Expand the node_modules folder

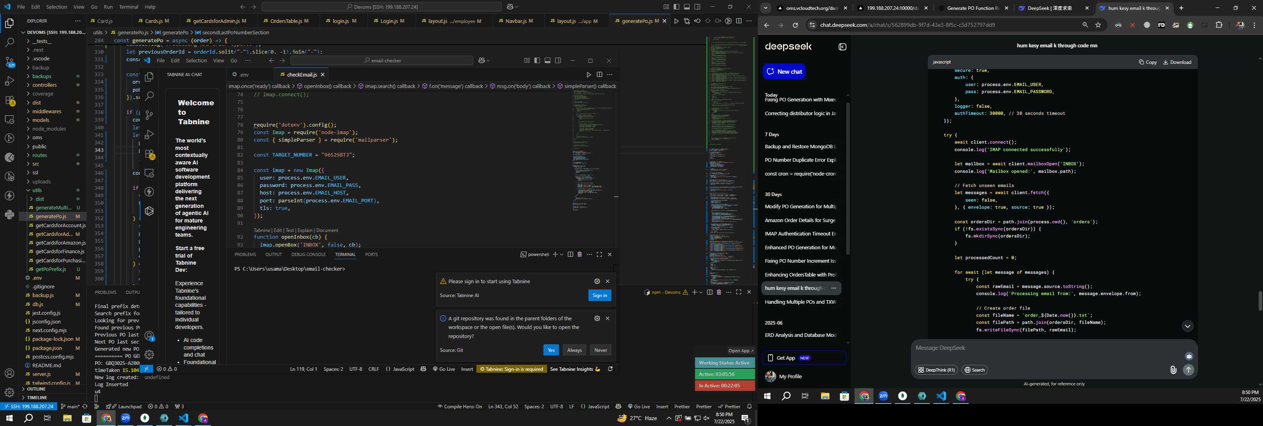coord(49,129)
